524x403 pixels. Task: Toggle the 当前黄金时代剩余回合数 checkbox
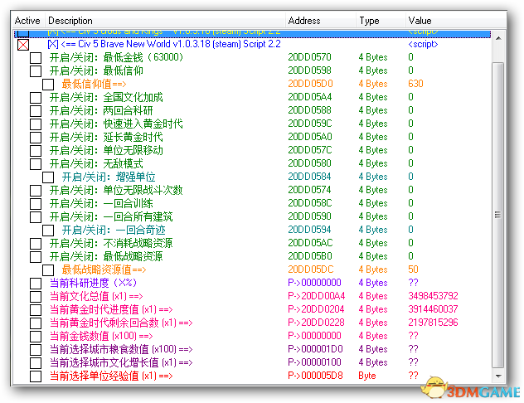point(36,323)
